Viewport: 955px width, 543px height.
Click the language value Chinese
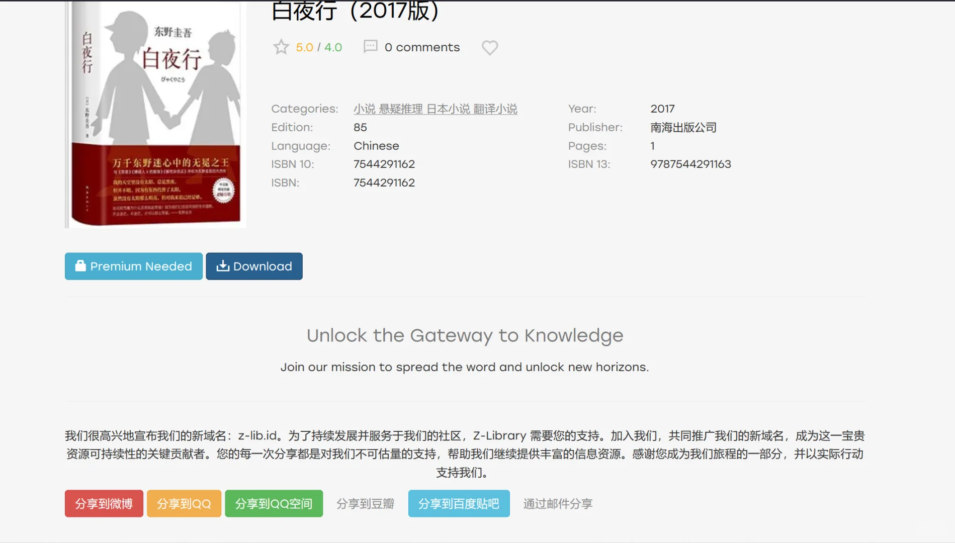click(x=376, y=146)
